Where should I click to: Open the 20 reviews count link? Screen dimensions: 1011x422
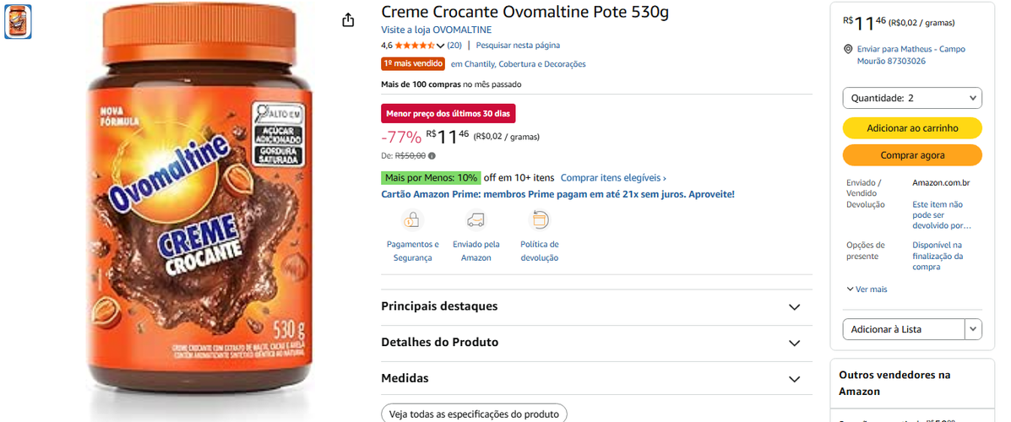tap(454, 45)
